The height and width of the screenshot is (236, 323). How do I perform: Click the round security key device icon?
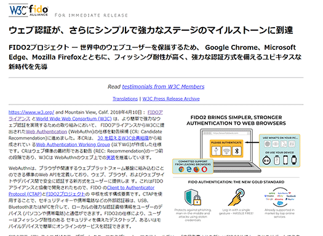266,160
